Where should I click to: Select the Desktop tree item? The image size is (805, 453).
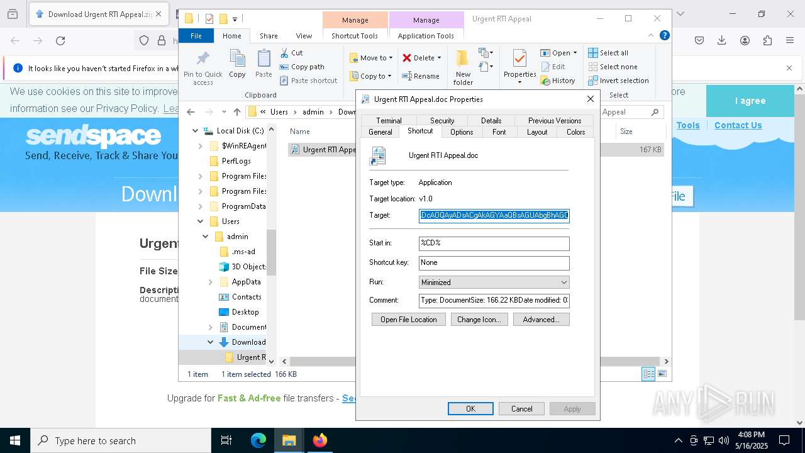pyautogui.click(x=238, y=312)
